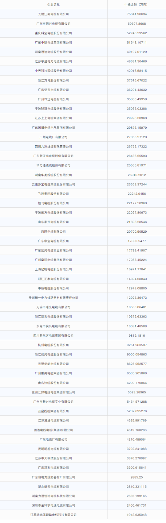Select 广州南洋电缆集团有限公司

pyautogui.click(x=53, y=259)
